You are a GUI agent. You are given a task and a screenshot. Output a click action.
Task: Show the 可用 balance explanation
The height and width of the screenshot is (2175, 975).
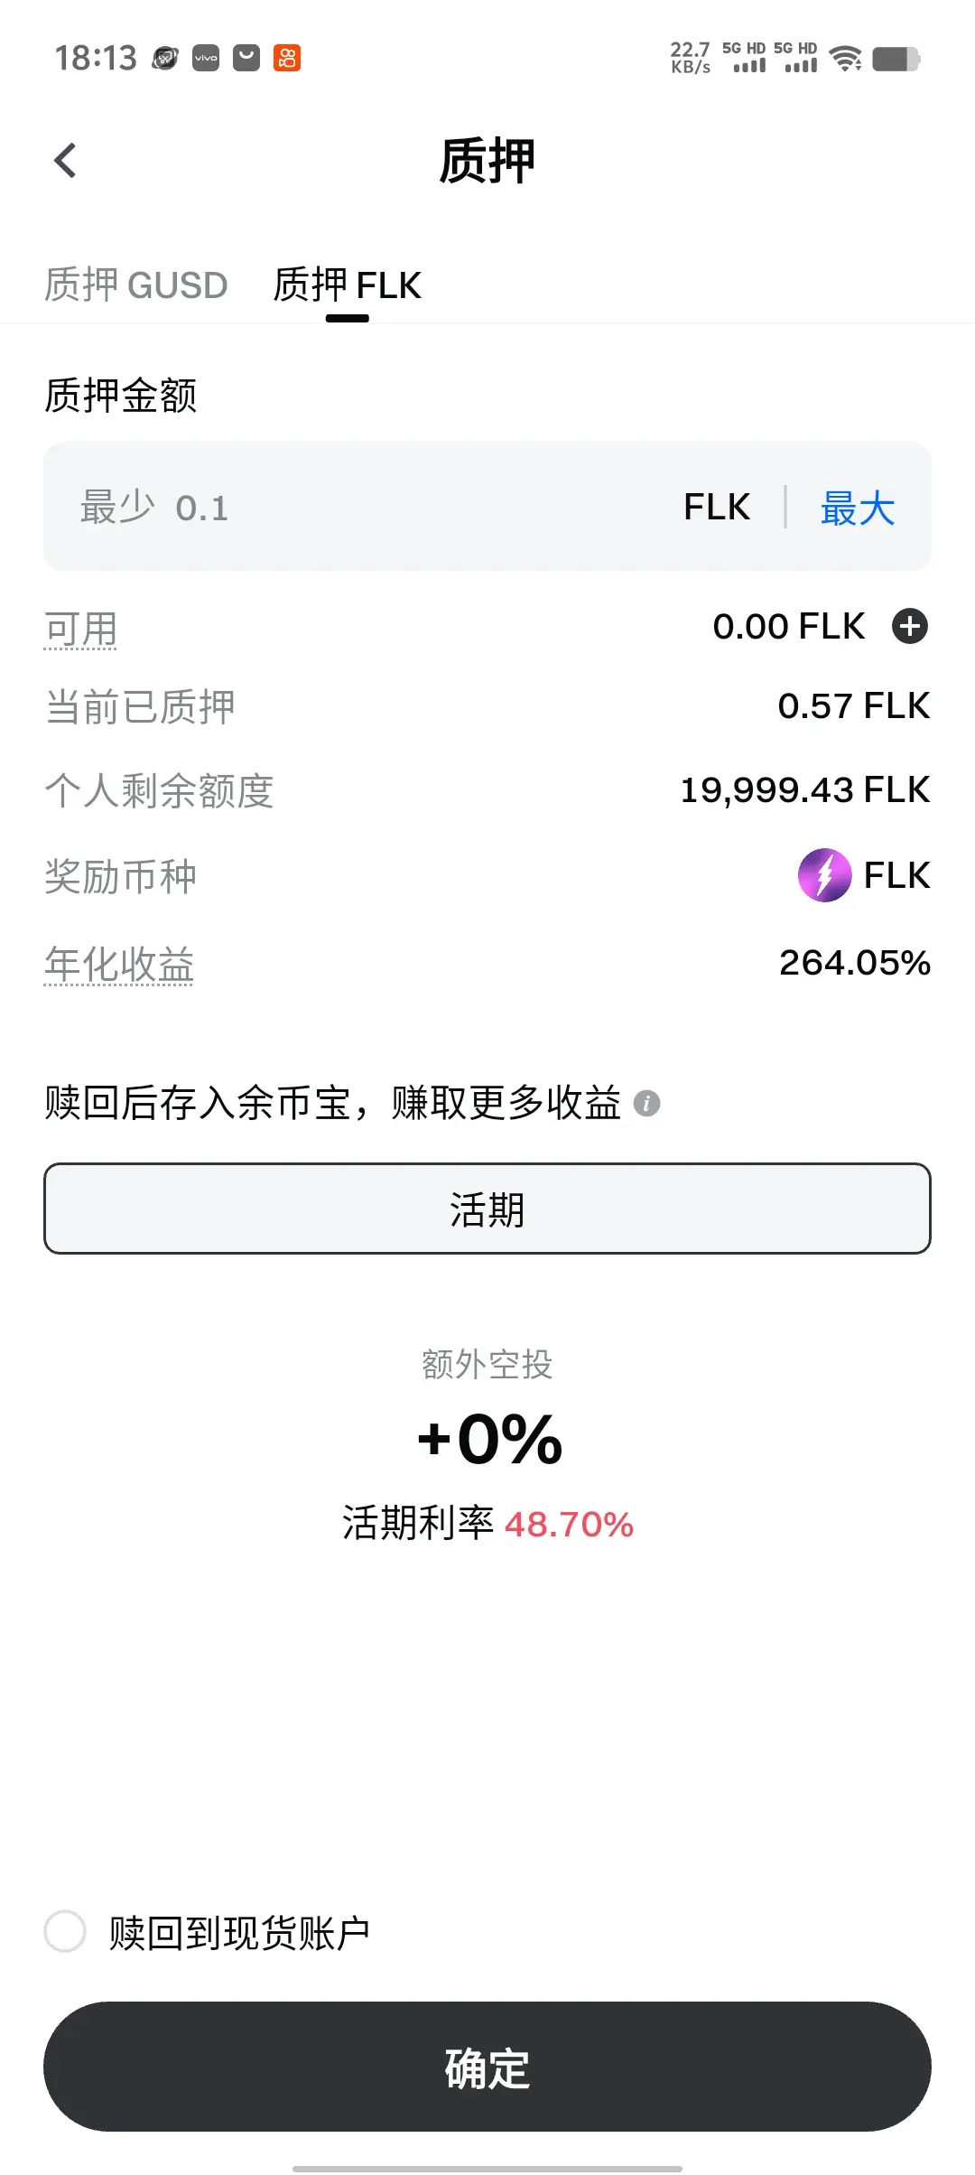pos(81,628)
